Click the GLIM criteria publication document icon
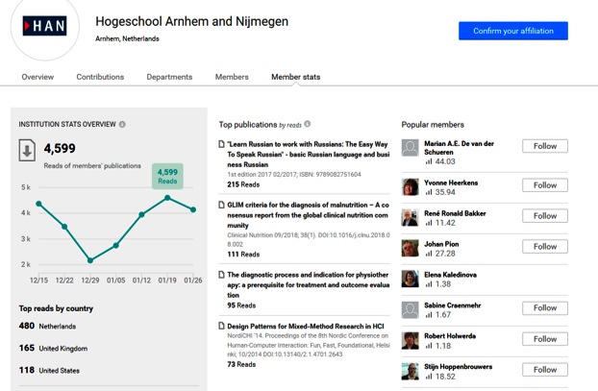The width and height of the screenshot is (598, 391). 222,206
